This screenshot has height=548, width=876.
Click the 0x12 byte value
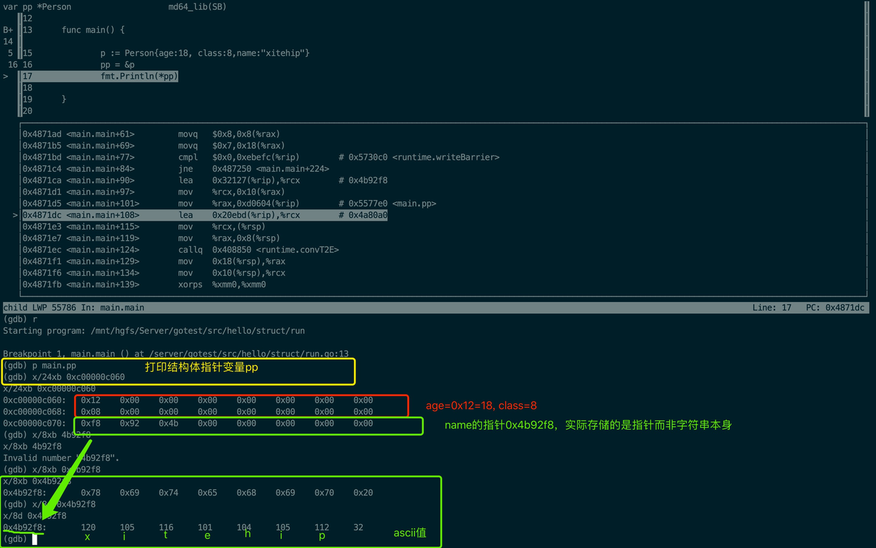[90, 400]
